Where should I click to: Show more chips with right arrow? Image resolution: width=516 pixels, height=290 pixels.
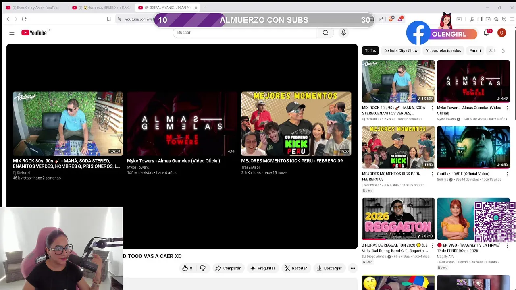(x=503, y=51)
